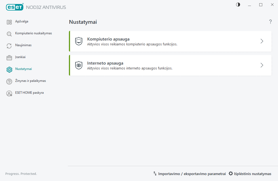Viewport: 278px width, 181px height.
Task: Open ESET HOME paskyra account icon
Action: 9,93
